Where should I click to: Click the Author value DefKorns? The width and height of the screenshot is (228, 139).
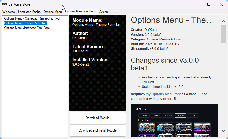pos(79,38)
